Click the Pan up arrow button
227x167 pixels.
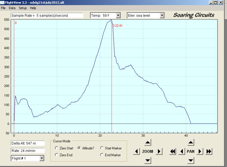pyautogui.click(x=191, y=142)
